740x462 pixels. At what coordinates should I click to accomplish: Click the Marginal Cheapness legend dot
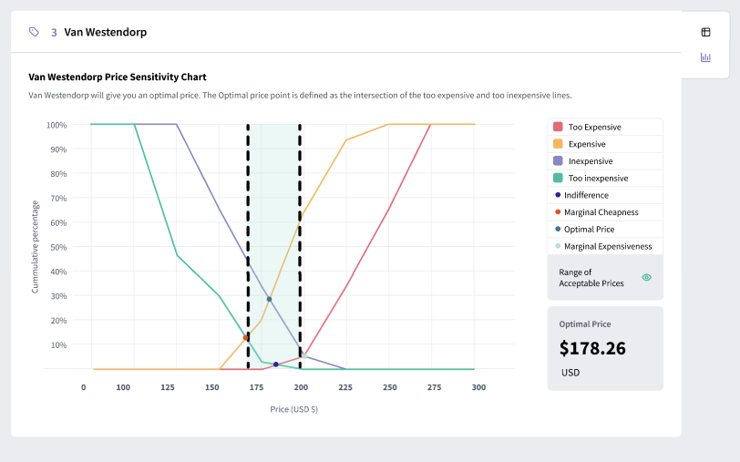tap(557, 212)
